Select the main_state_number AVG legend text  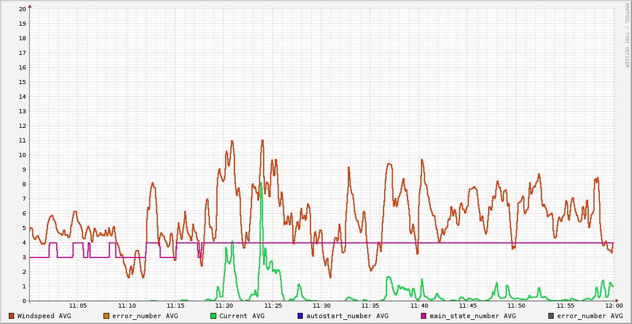coord(472,316)
